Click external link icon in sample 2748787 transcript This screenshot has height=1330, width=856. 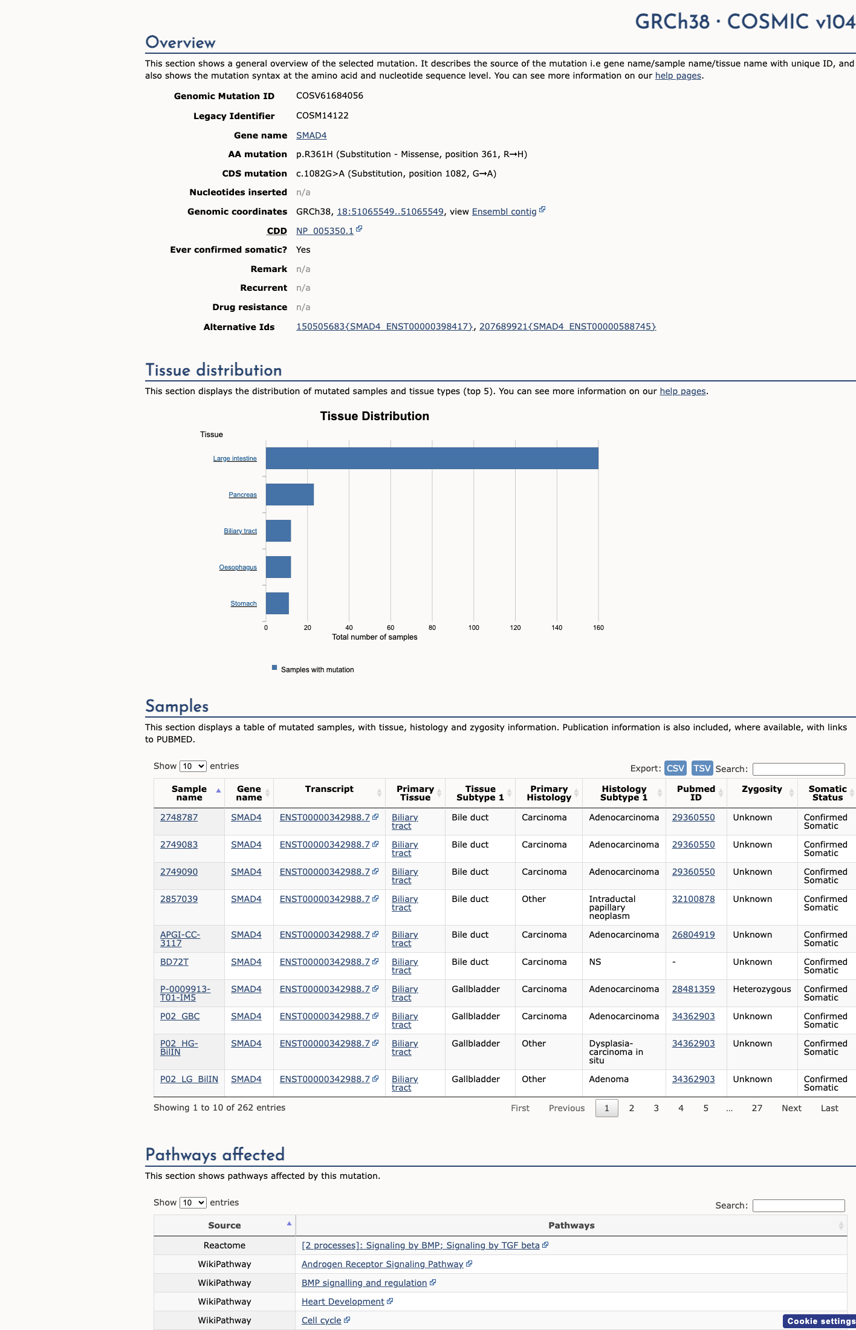click(375, 817)
